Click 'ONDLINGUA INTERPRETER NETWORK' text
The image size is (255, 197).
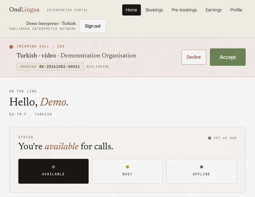coord(42,29)
